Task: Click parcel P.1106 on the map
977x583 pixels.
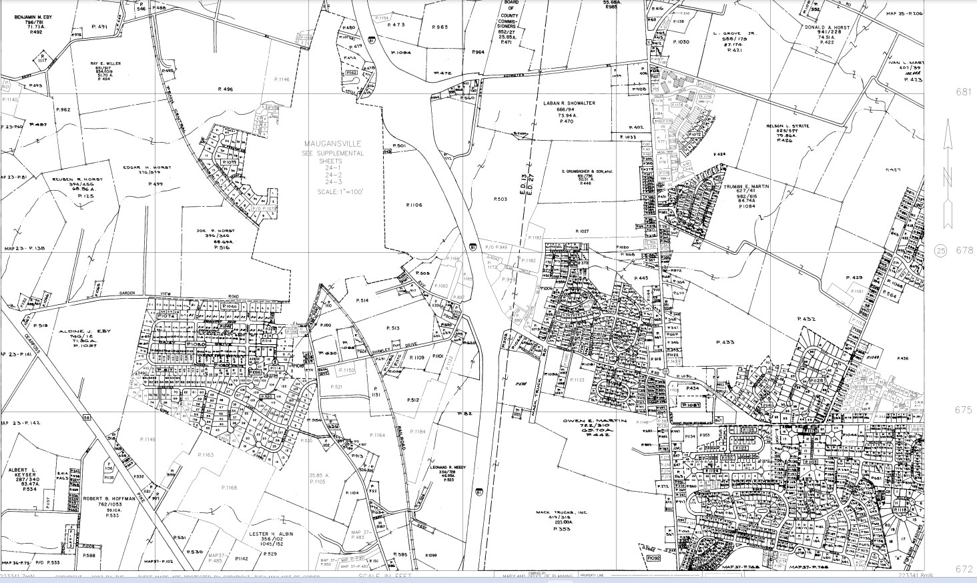Action: click(x=414, y=205)
